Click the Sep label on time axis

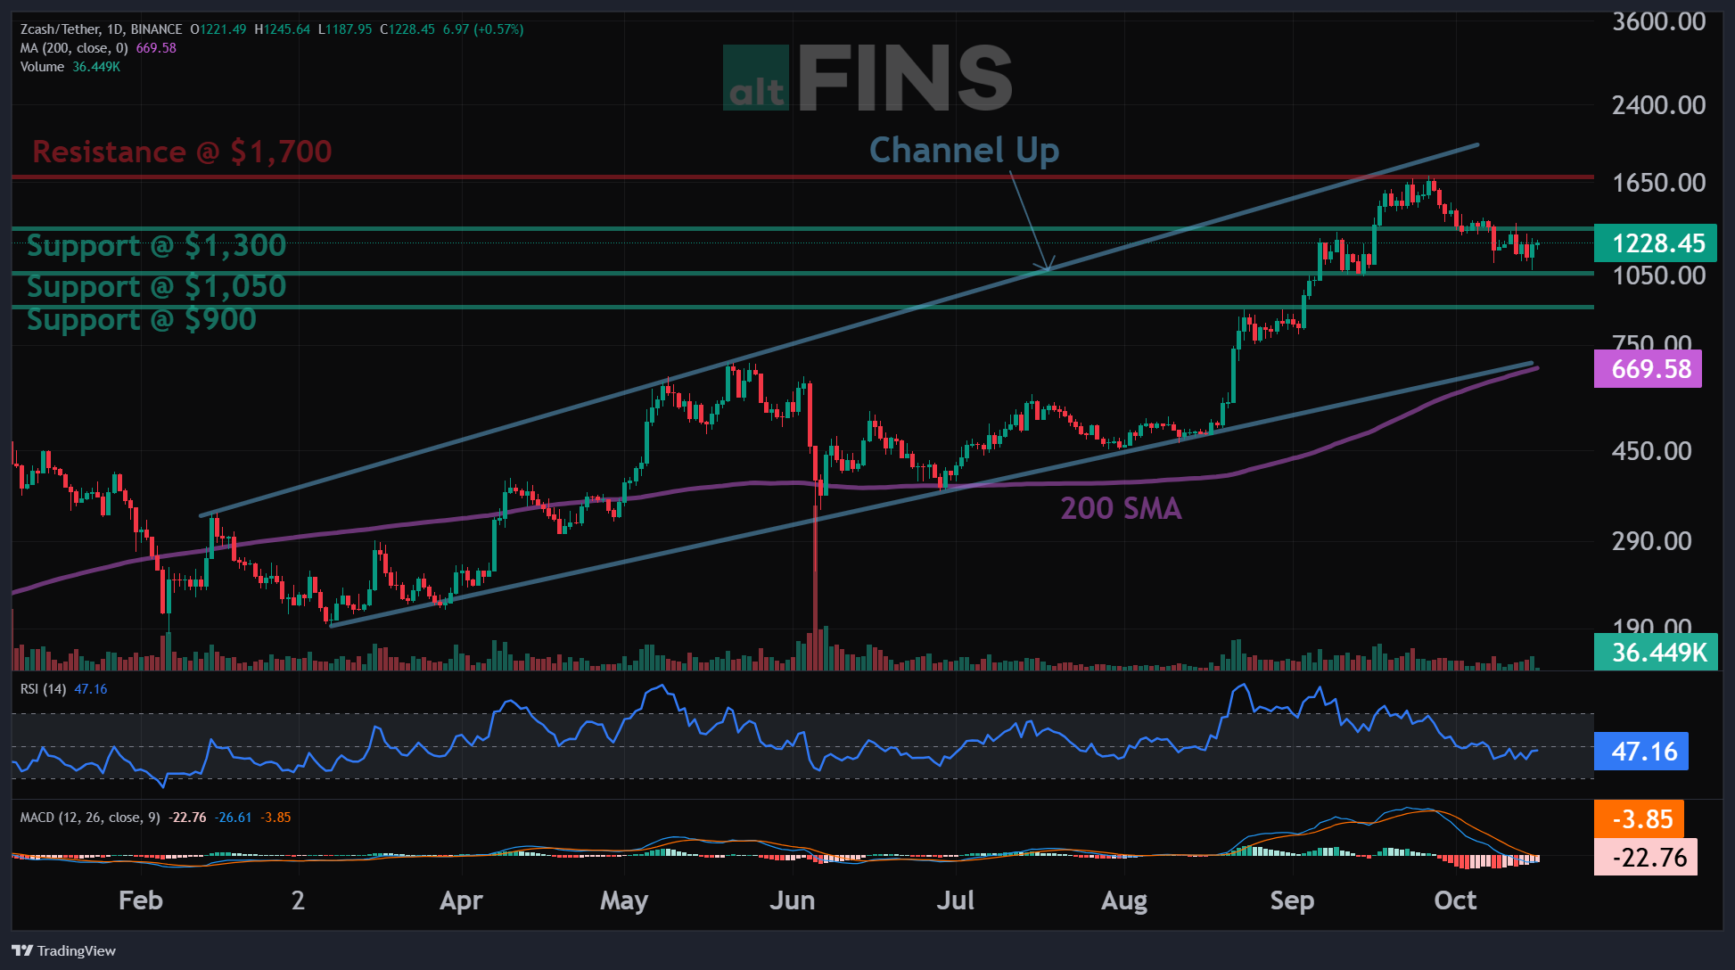(x=1292, y=900)
